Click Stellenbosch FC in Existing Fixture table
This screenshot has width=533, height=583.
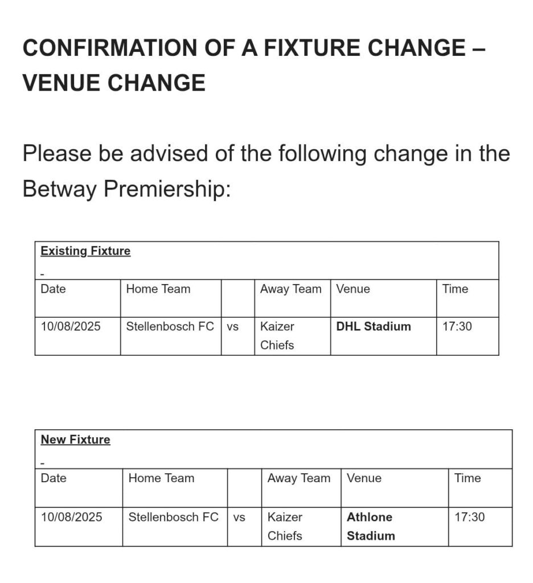(x=170, y=326)
